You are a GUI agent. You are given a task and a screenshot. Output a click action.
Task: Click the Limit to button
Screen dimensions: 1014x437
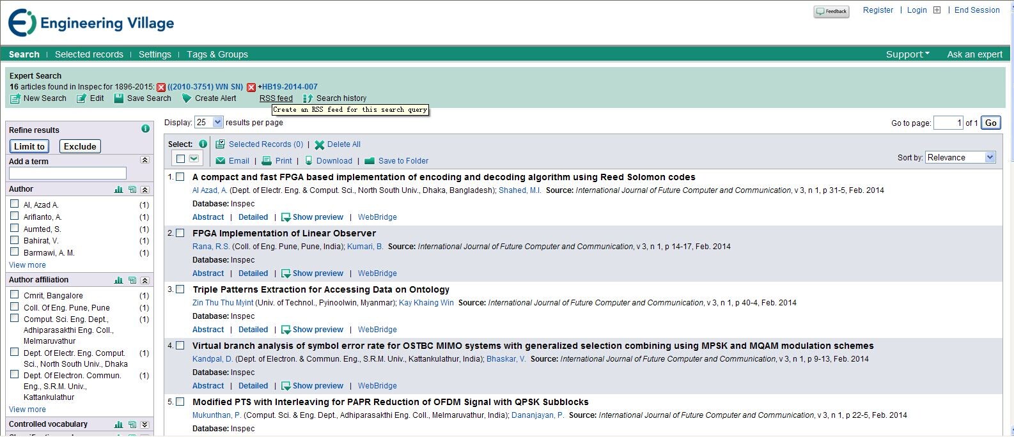click(29, 146)
